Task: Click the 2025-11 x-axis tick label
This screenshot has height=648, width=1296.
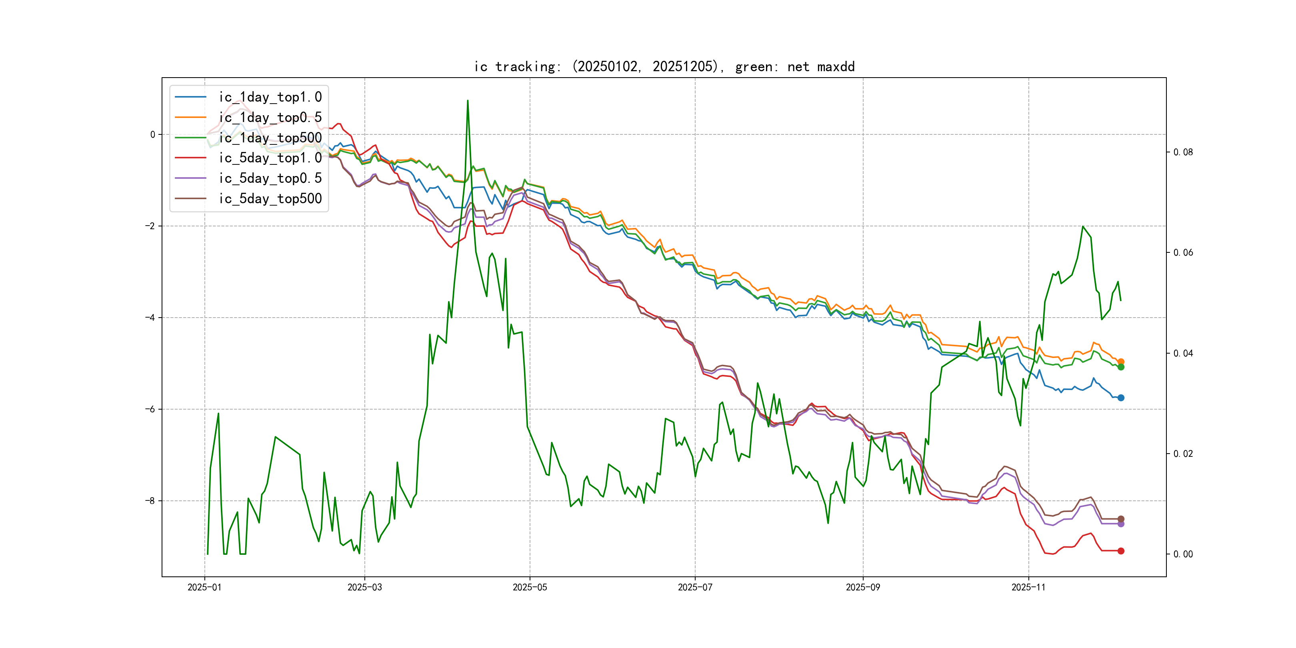Action: [1028, 587]
